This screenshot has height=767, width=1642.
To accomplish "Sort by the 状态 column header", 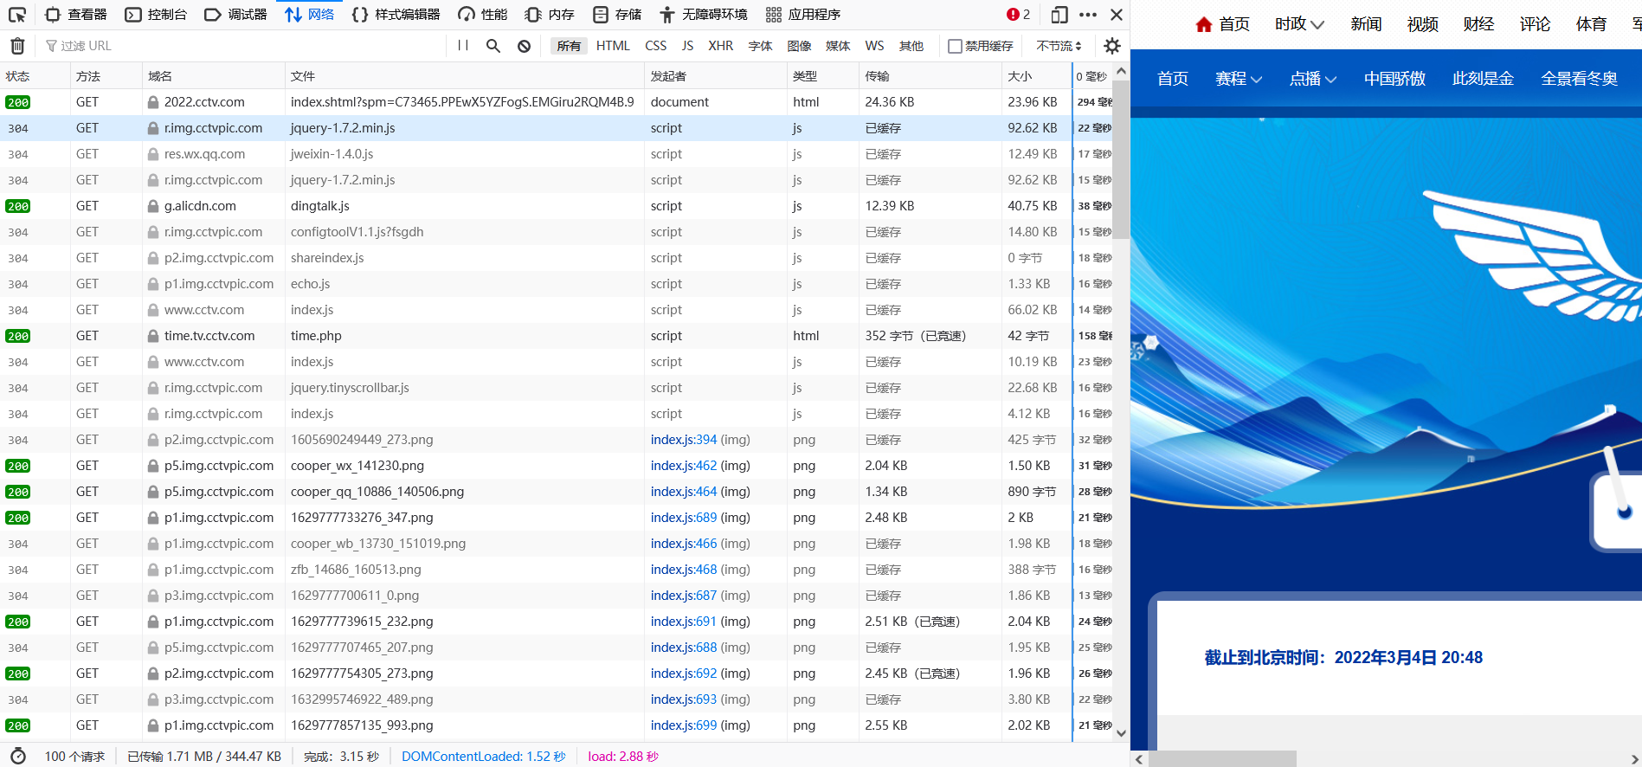I will tap(35, 76).
